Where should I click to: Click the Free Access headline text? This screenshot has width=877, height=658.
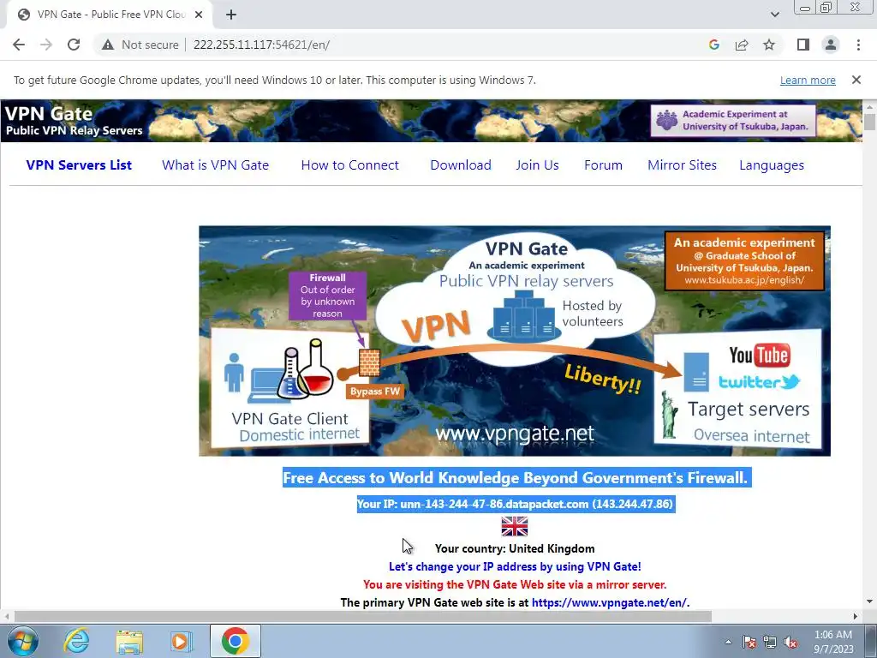(x=515, y=478)
